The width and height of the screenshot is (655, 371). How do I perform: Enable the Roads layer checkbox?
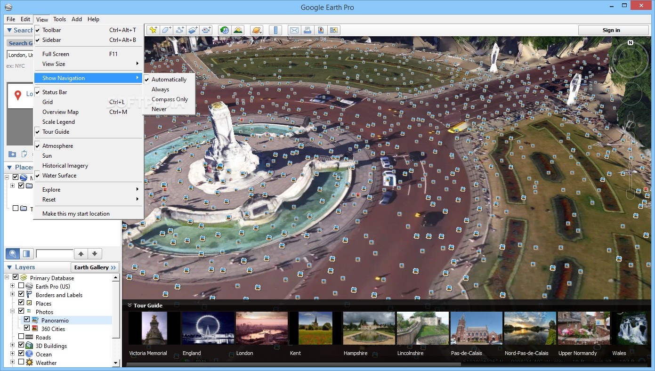pyautogui.click(x=21, y=337)
